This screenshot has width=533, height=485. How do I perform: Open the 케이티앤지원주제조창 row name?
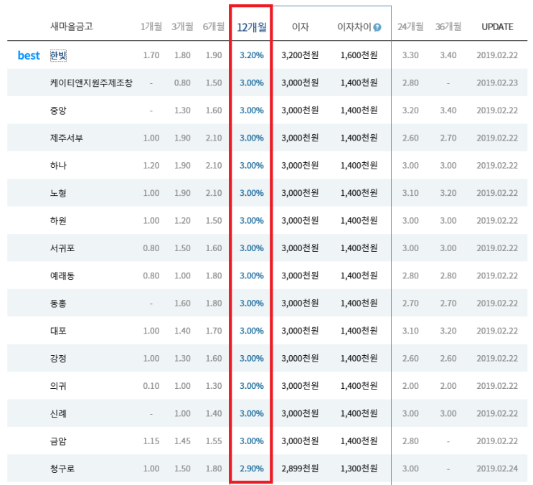(x=91, y=83)
